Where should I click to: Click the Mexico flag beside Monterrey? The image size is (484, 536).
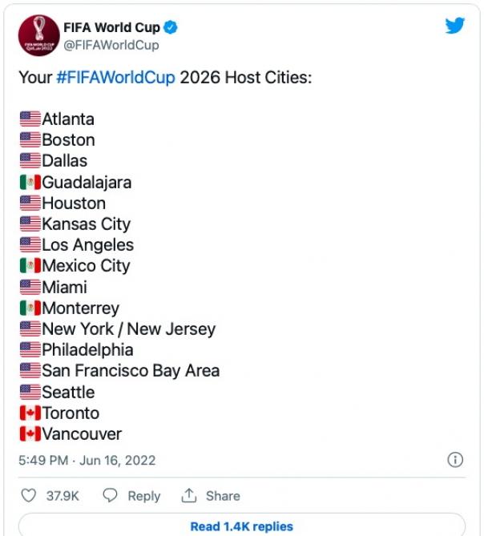[x=30, y=308]
